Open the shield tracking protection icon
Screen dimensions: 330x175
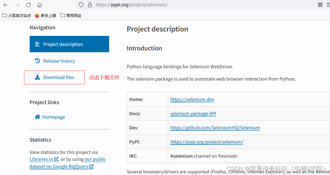[x=81, y=5]
